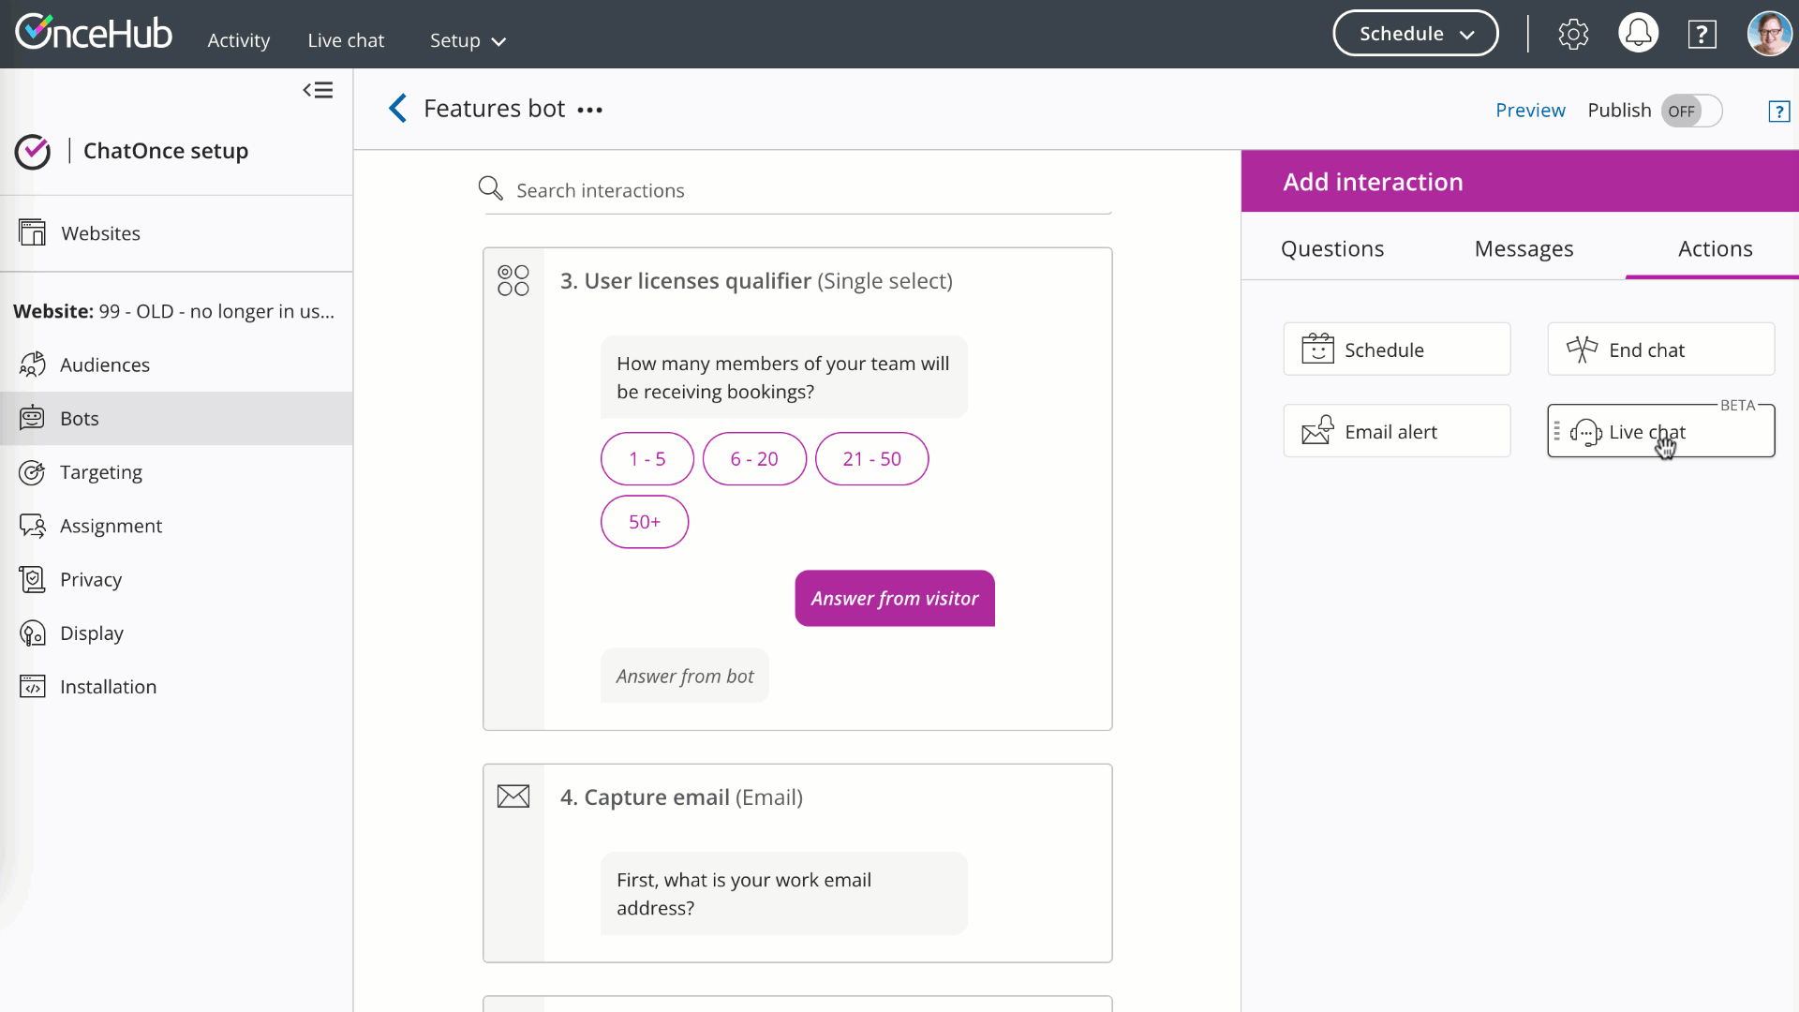Viewport: 1799px width, 1012px height.
Task: Expand the Setup menu
Action: [x=467, y=40]
